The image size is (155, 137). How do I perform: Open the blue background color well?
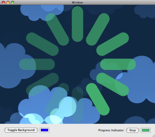(45, 130)
